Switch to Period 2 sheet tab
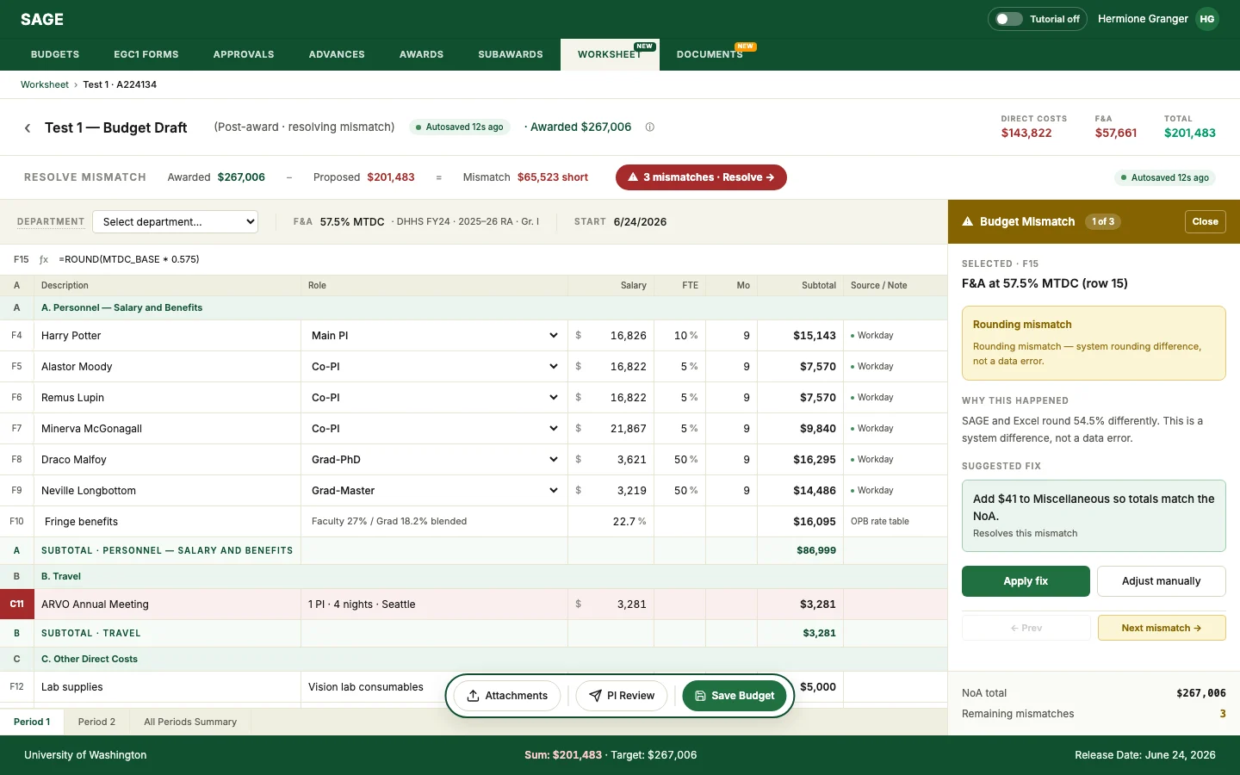 96,722
